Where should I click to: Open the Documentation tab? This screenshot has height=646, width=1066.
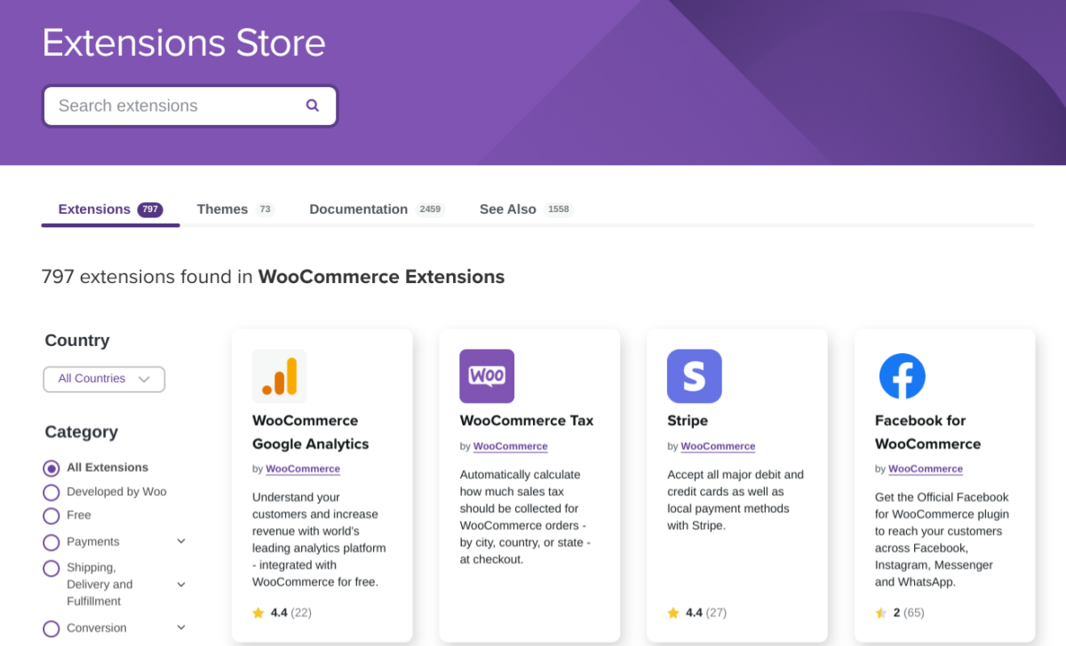359,209
